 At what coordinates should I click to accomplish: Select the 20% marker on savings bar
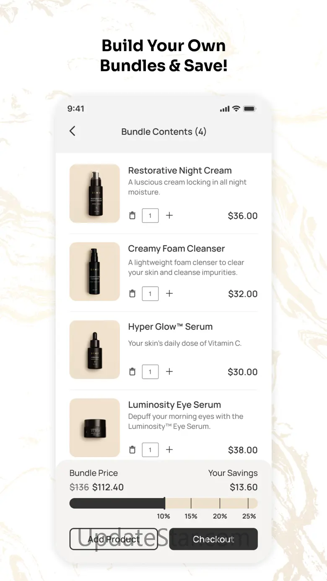(220, 516)
